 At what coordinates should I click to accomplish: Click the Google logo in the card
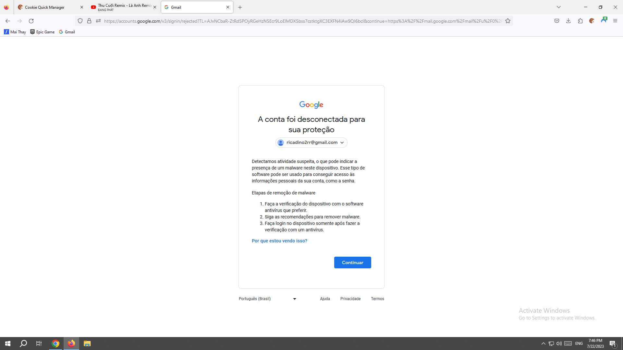click(x=311, y=105)
